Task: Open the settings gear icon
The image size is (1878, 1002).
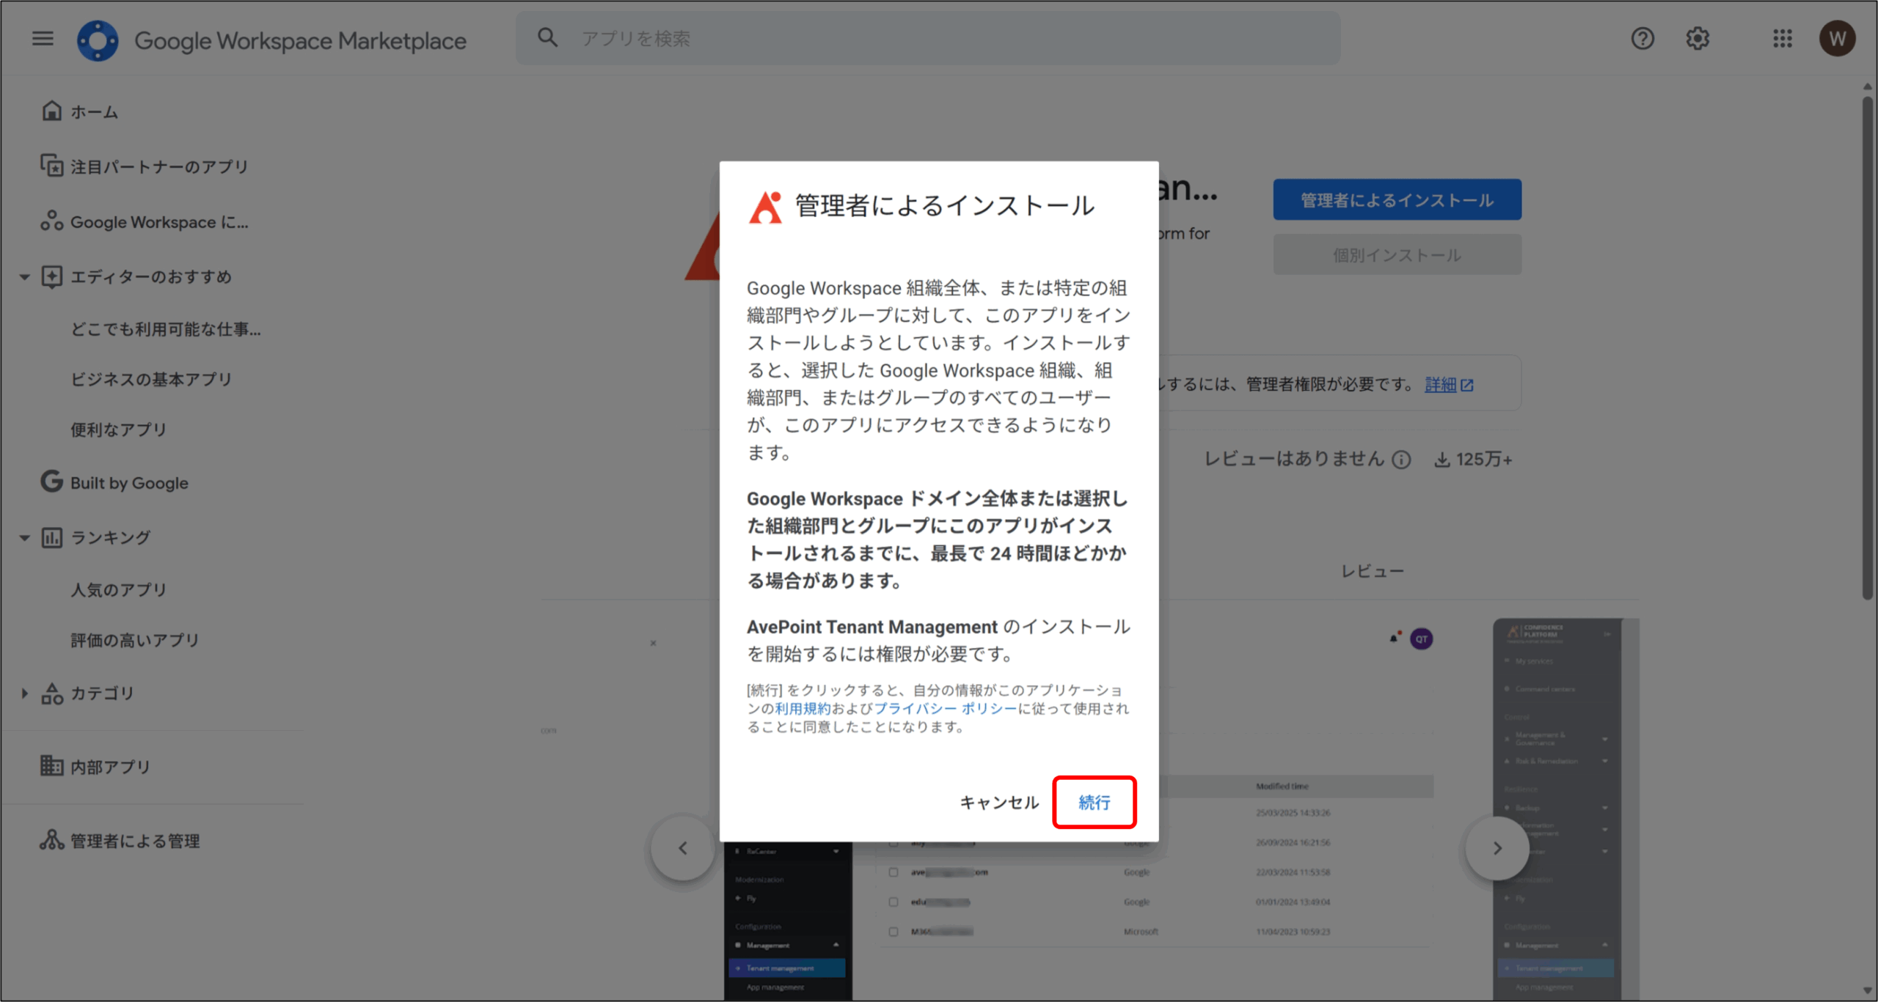Action: tap(1698, 38)
